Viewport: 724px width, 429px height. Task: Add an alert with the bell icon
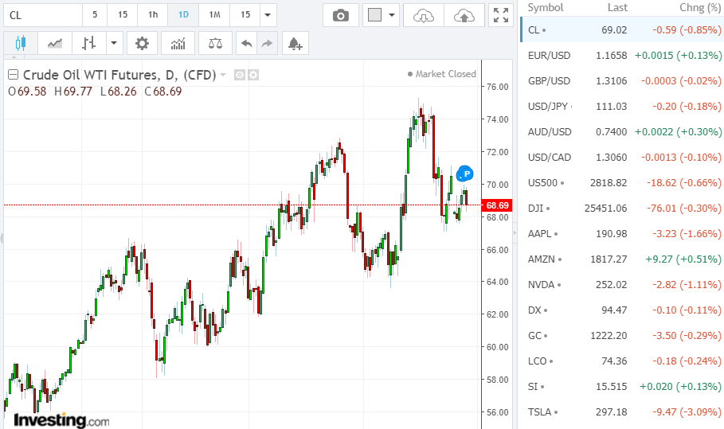pos(295,43)
